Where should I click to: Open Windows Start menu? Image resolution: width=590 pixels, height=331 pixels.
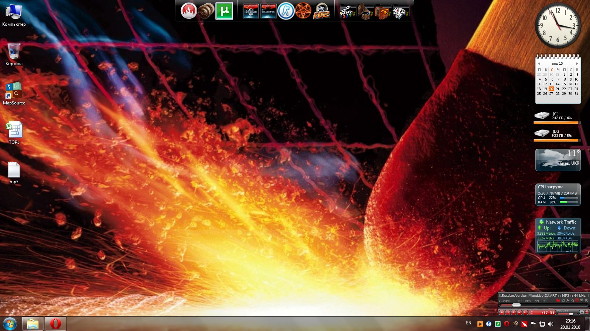(x=10, y=324)
